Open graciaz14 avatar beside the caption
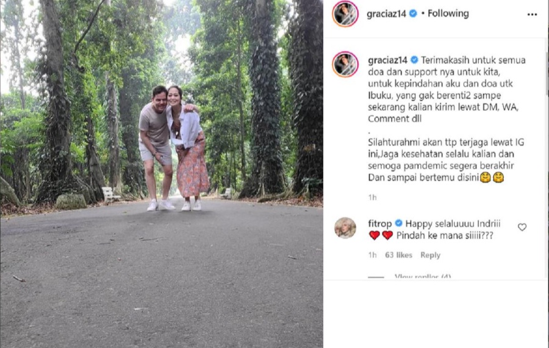This screenshot has width=549, height=348. [x=345, y=64]
